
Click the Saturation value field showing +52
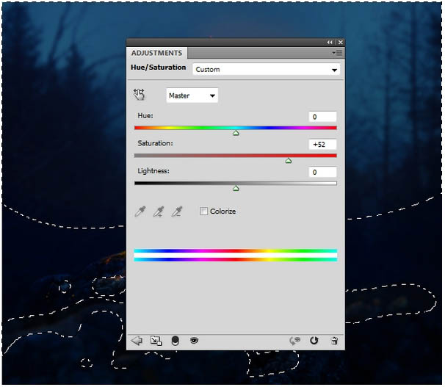[322, 145]
